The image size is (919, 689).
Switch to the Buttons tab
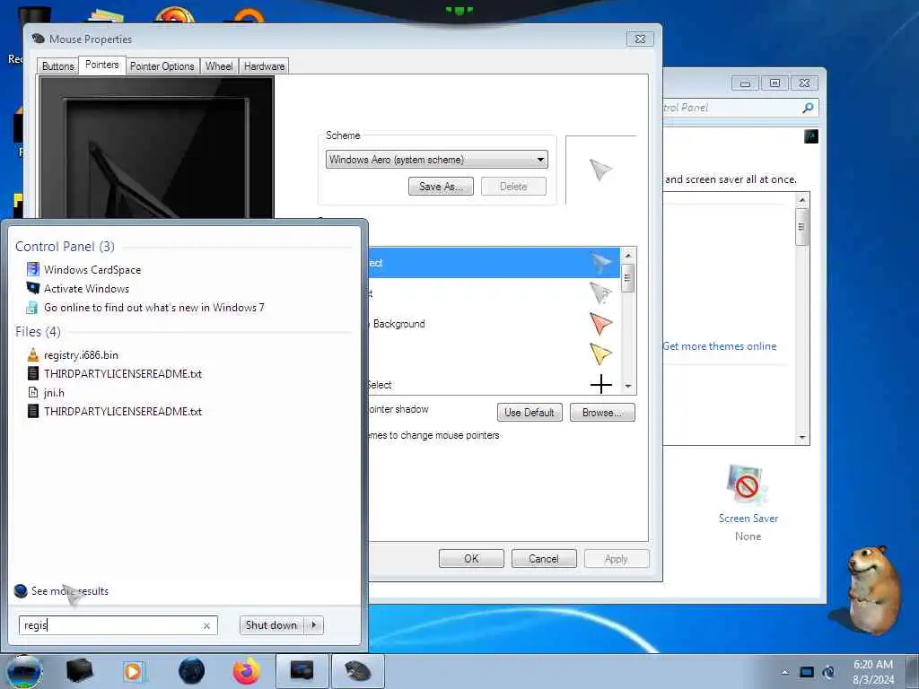click(x=57, y=66)
